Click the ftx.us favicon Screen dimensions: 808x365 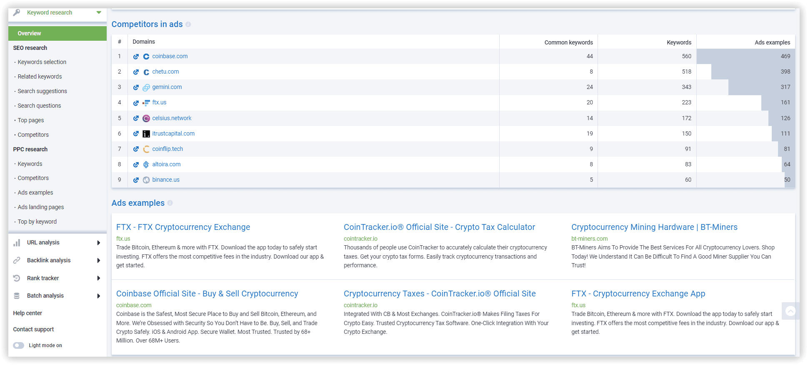click(146, 103)
